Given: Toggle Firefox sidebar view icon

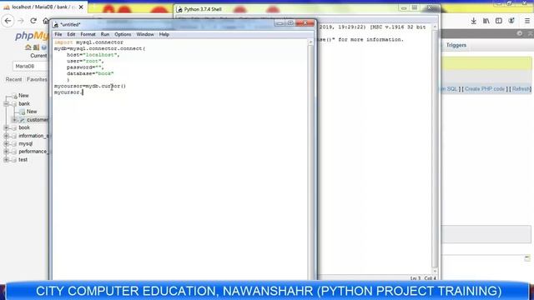Looking at the screenshot, I should click(499, 21).
